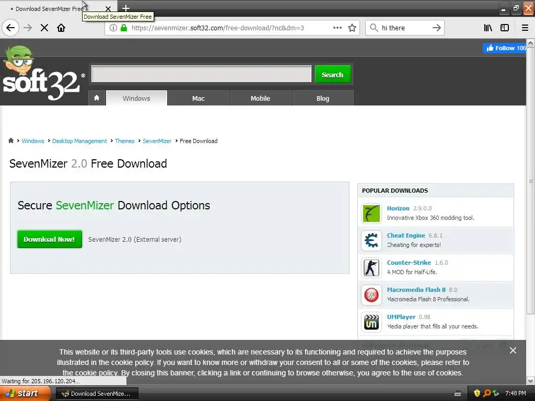The height and width of the screenshot is (401, 535).
Task: Stop loading the page
Action: [x=44, y=28]
